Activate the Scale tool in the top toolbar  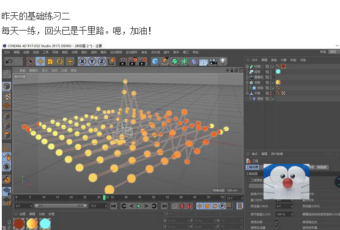[x=50, y=62]
